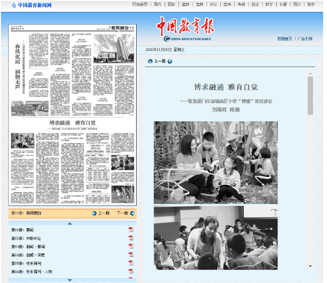327x283 pixels.
Task: Download PDF of 第02版 中教评论
Action: (x=130, y=238)
